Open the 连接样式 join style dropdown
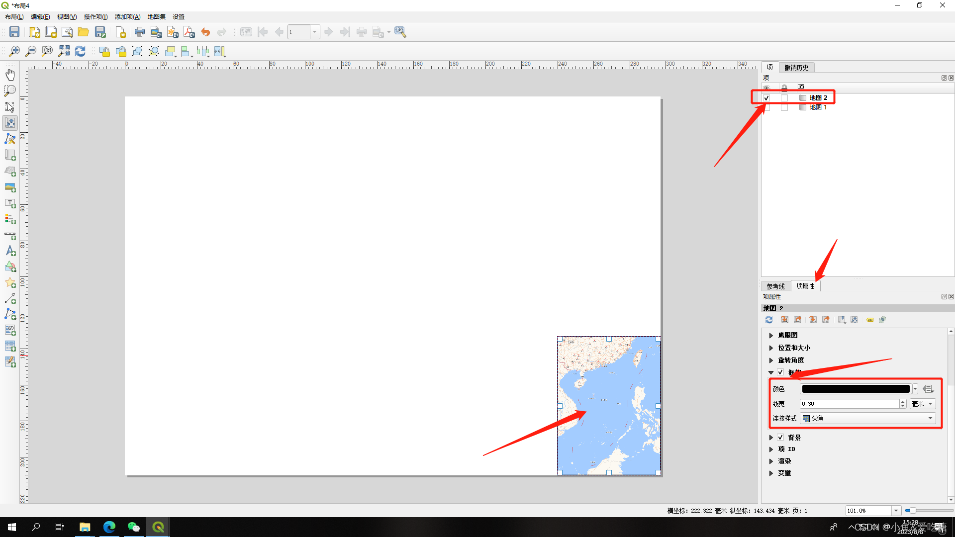955x537 pixels. [868, 419]
